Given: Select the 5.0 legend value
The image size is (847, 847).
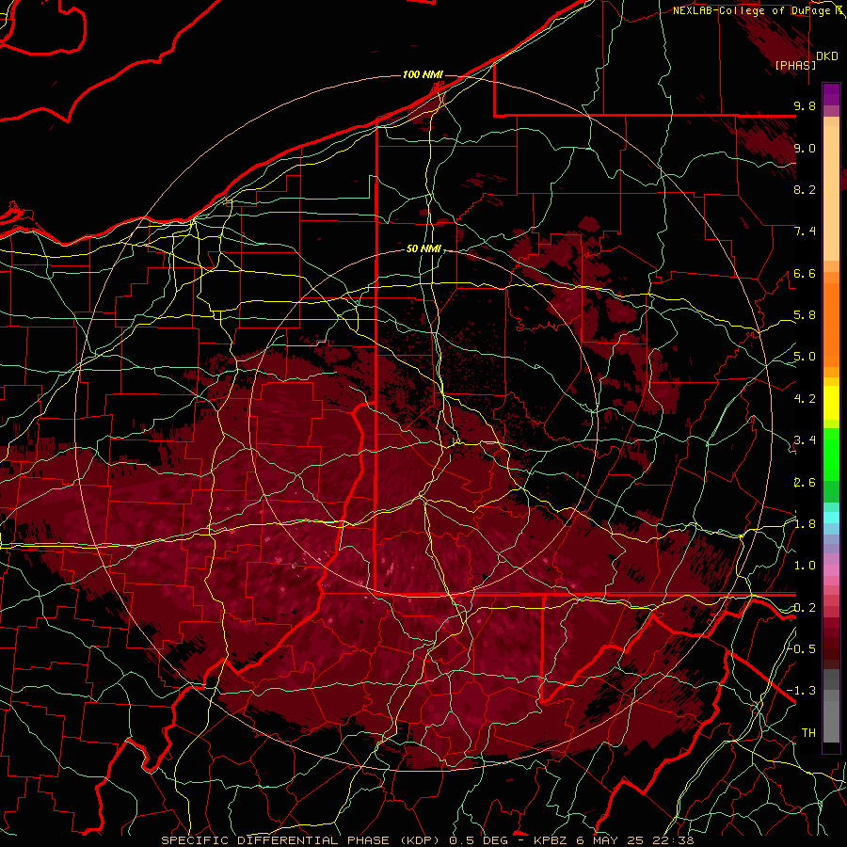Looking at the screenshot, I should [805, 357].
